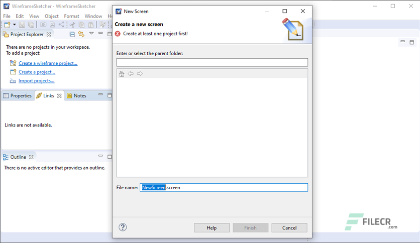420x243 pixels.
Task: Click the new project icon beside Create a project
Action: [13, 72]
